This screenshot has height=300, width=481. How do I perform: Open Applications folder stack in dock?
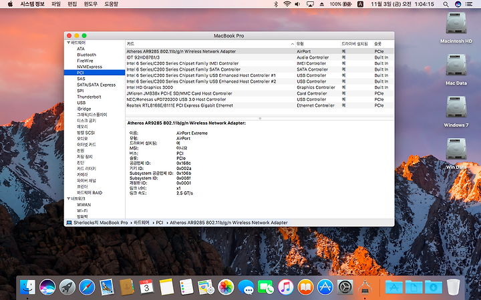[394, 287]
